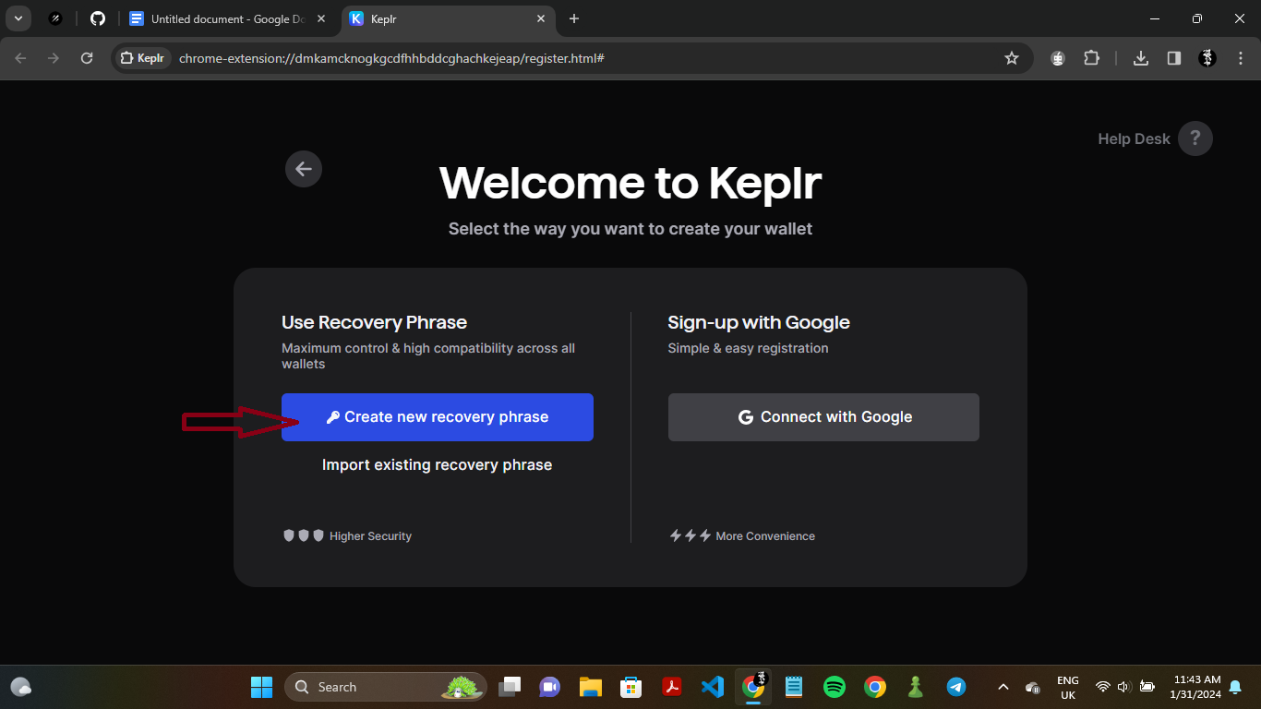The image size is (1261, 709).
Task: Bookmark this page with the star icon
Action: pyautogui.click(x=1012, y=58)
